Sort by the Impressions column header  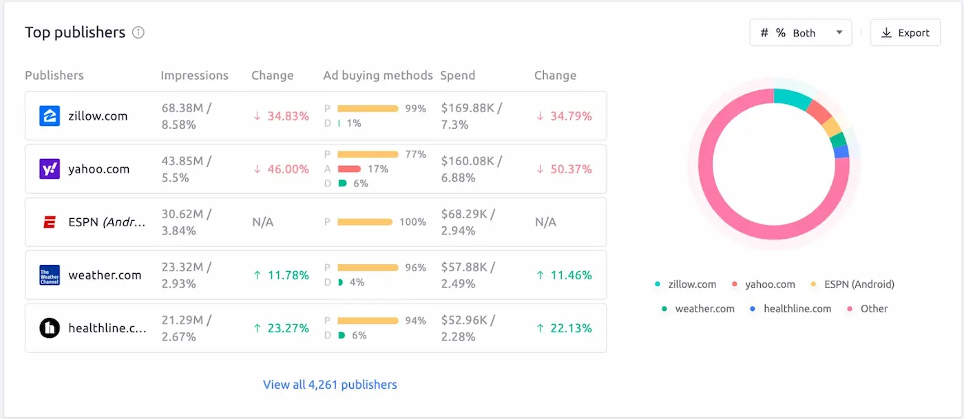[x=194, y=75]
